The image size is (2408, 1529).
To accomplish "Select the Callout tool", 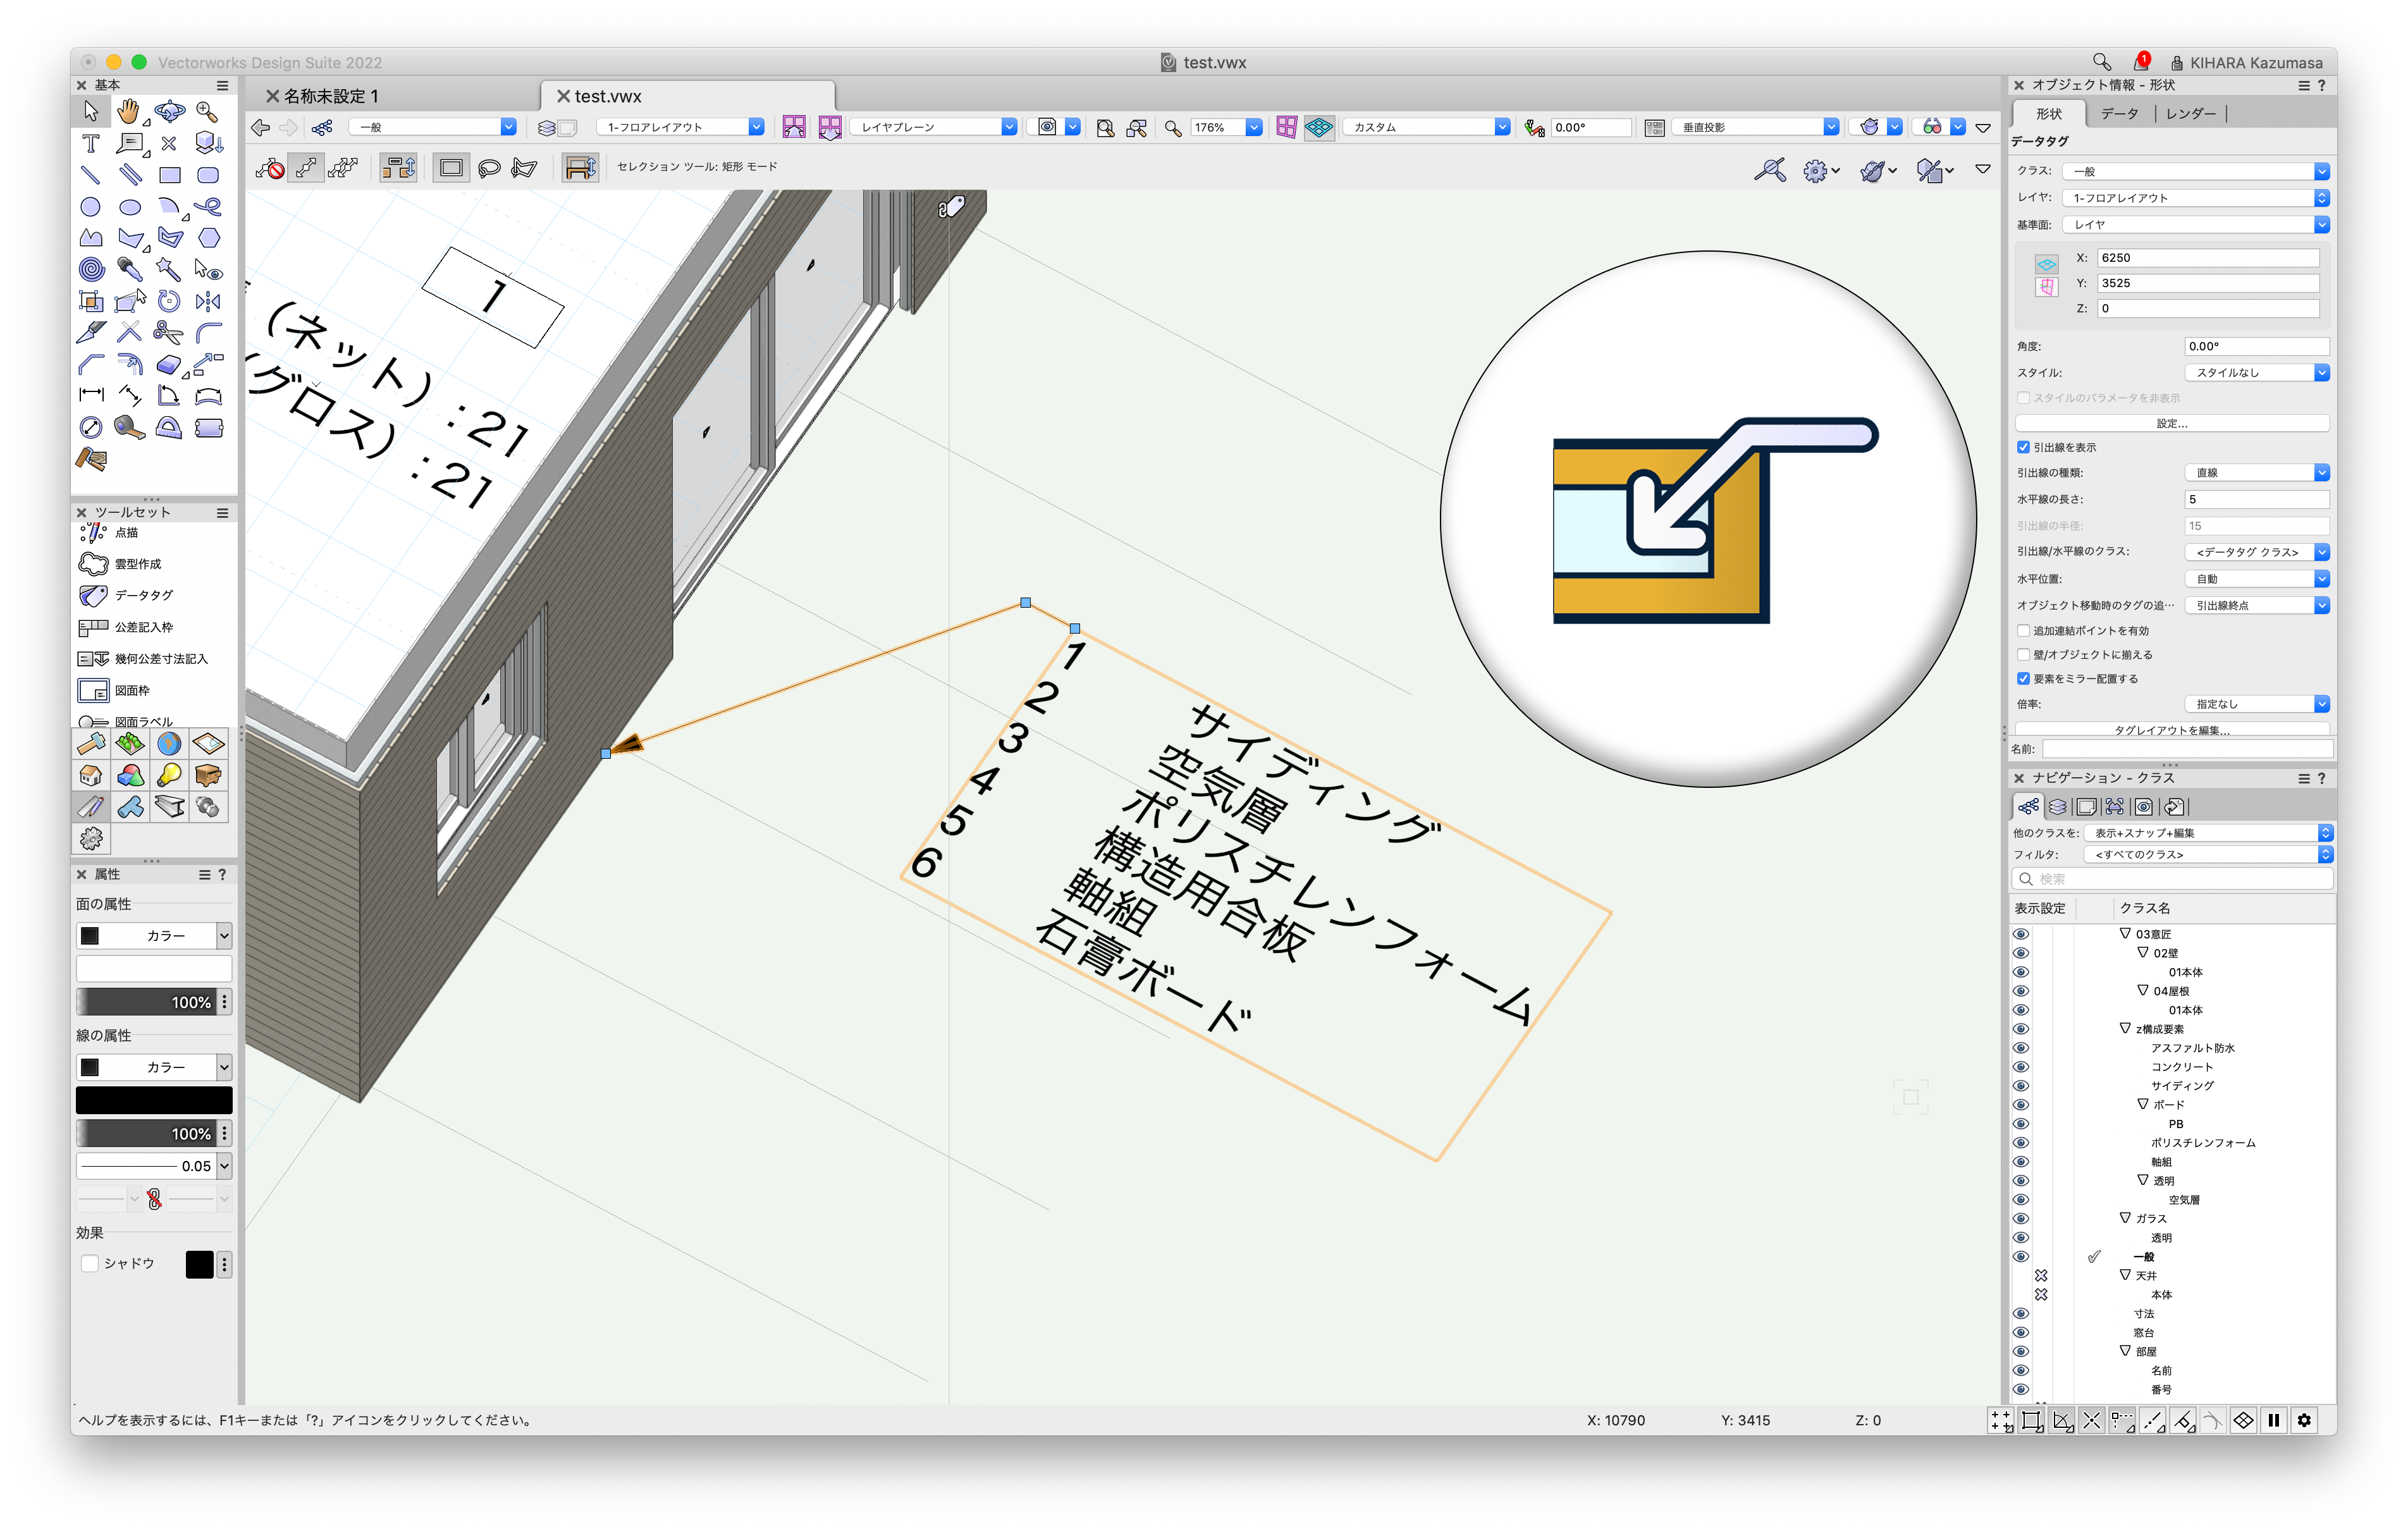I will click(x=130, y=143).
